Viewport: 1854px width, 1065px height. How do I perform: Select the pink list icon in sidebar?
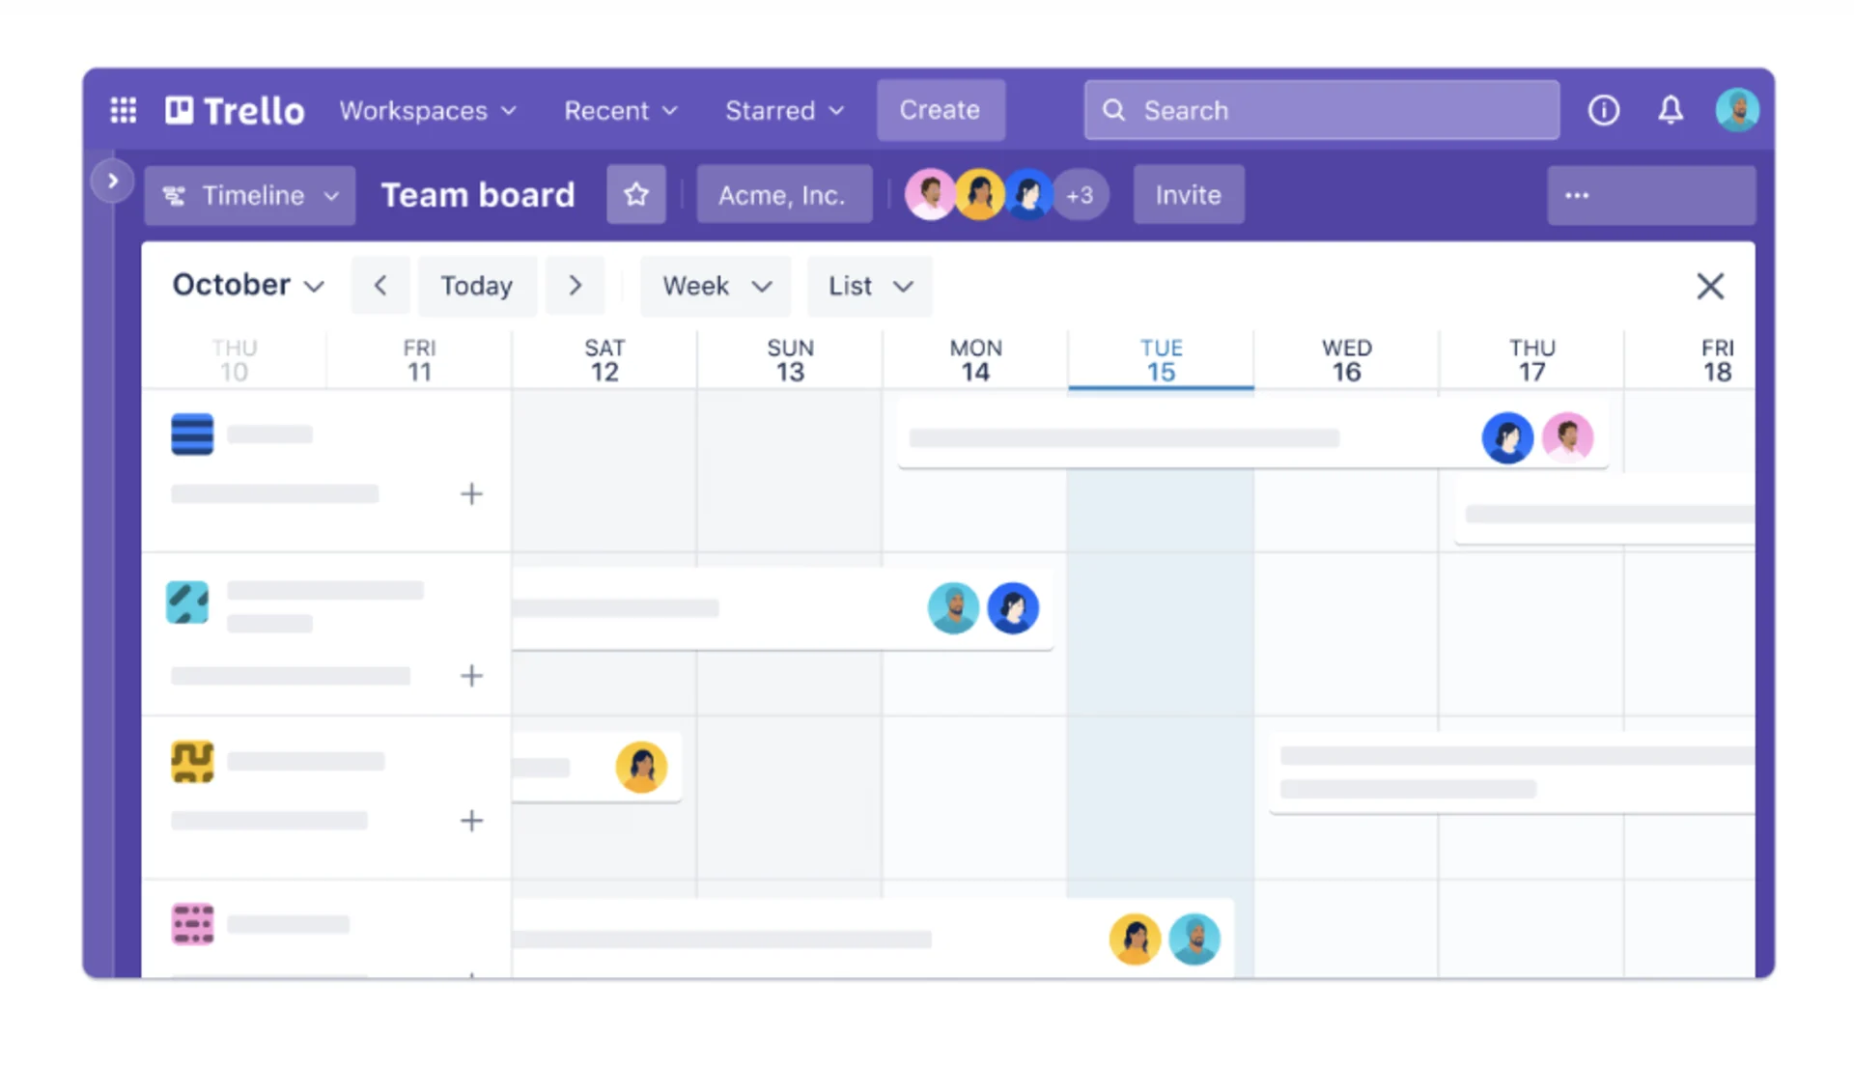[191, 923]
